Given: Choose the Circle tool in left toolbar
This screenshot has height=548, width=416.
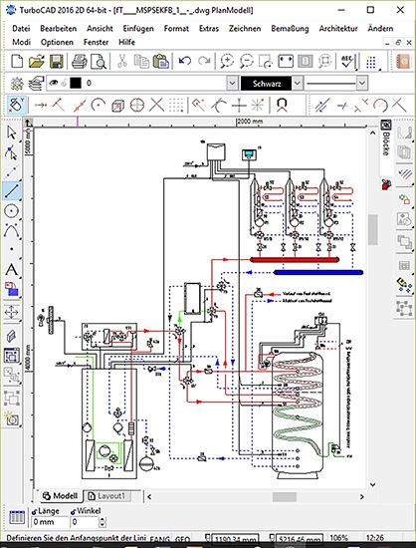Looking at the screenshot, I should [12, 211].
